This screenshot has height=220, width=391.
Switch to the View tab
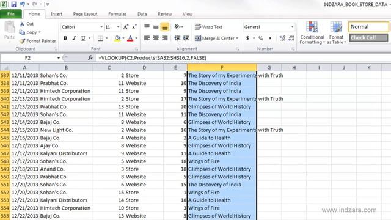coord(188,14)
